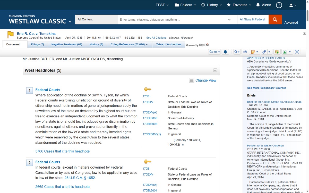Open the font size display options
This screenshot has height=193, width=309.
[x=245, y=52]
